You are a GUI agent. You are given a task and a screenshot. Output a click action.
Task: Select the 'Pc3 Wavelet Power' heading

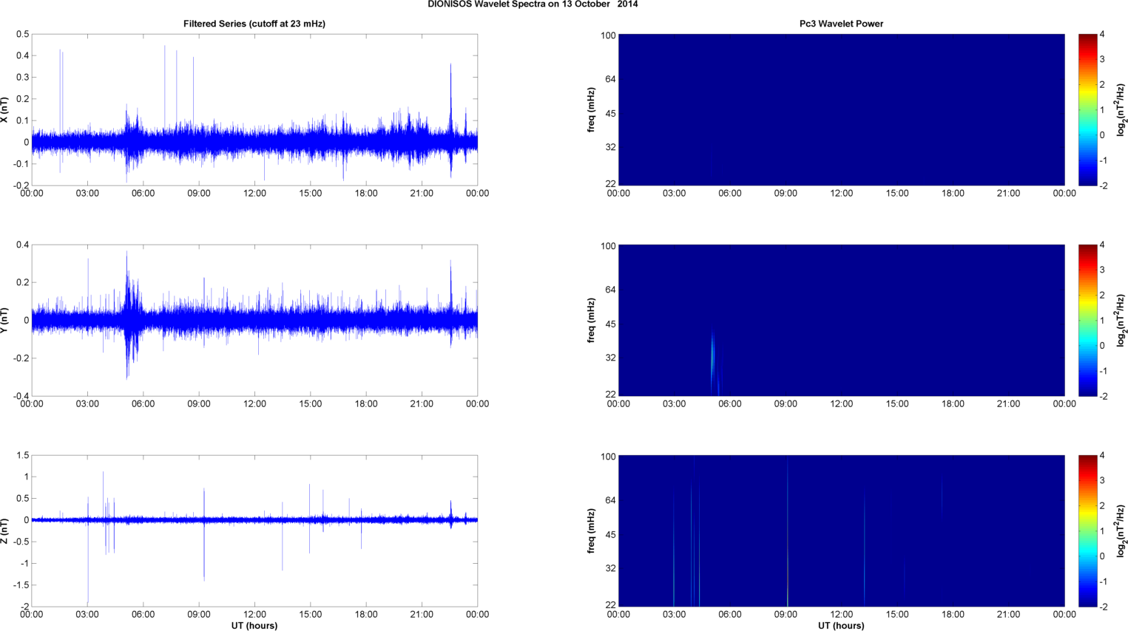[x=841, y=24]
